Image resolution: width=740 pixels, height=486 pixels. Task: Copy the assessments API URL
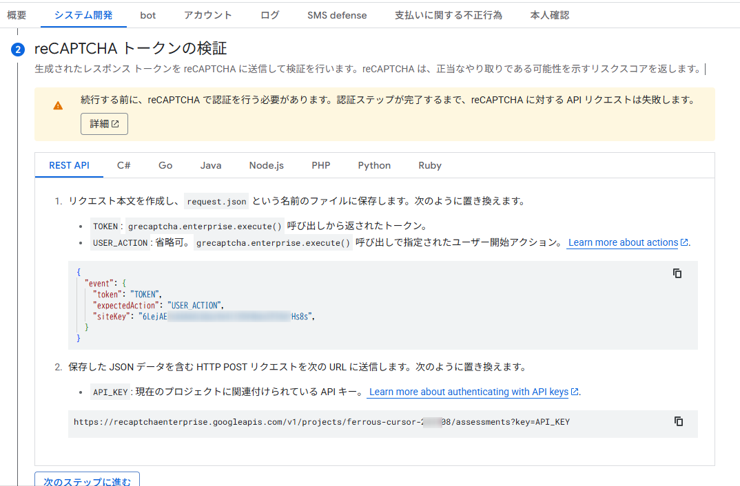[678, 421]
